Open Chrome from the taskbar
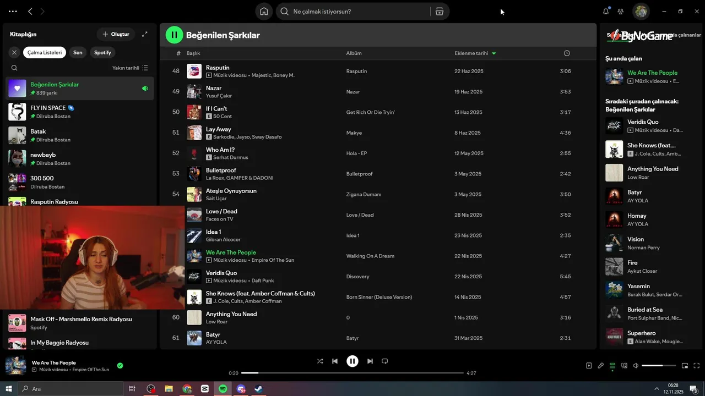The width and height of the screenshot is (705, 396). (187, 389)
